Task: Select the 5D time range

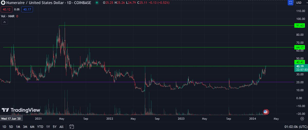Action: [x=11, y=127]
